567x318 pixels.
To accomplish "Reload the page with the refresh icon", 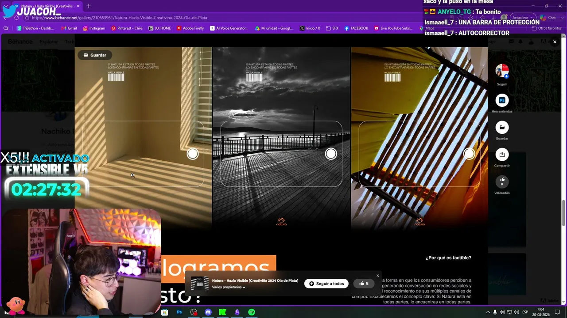I will [17, 18].
